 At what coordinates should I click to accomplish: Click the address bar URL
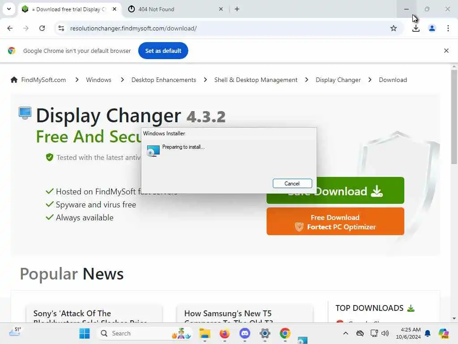point(133,28)
